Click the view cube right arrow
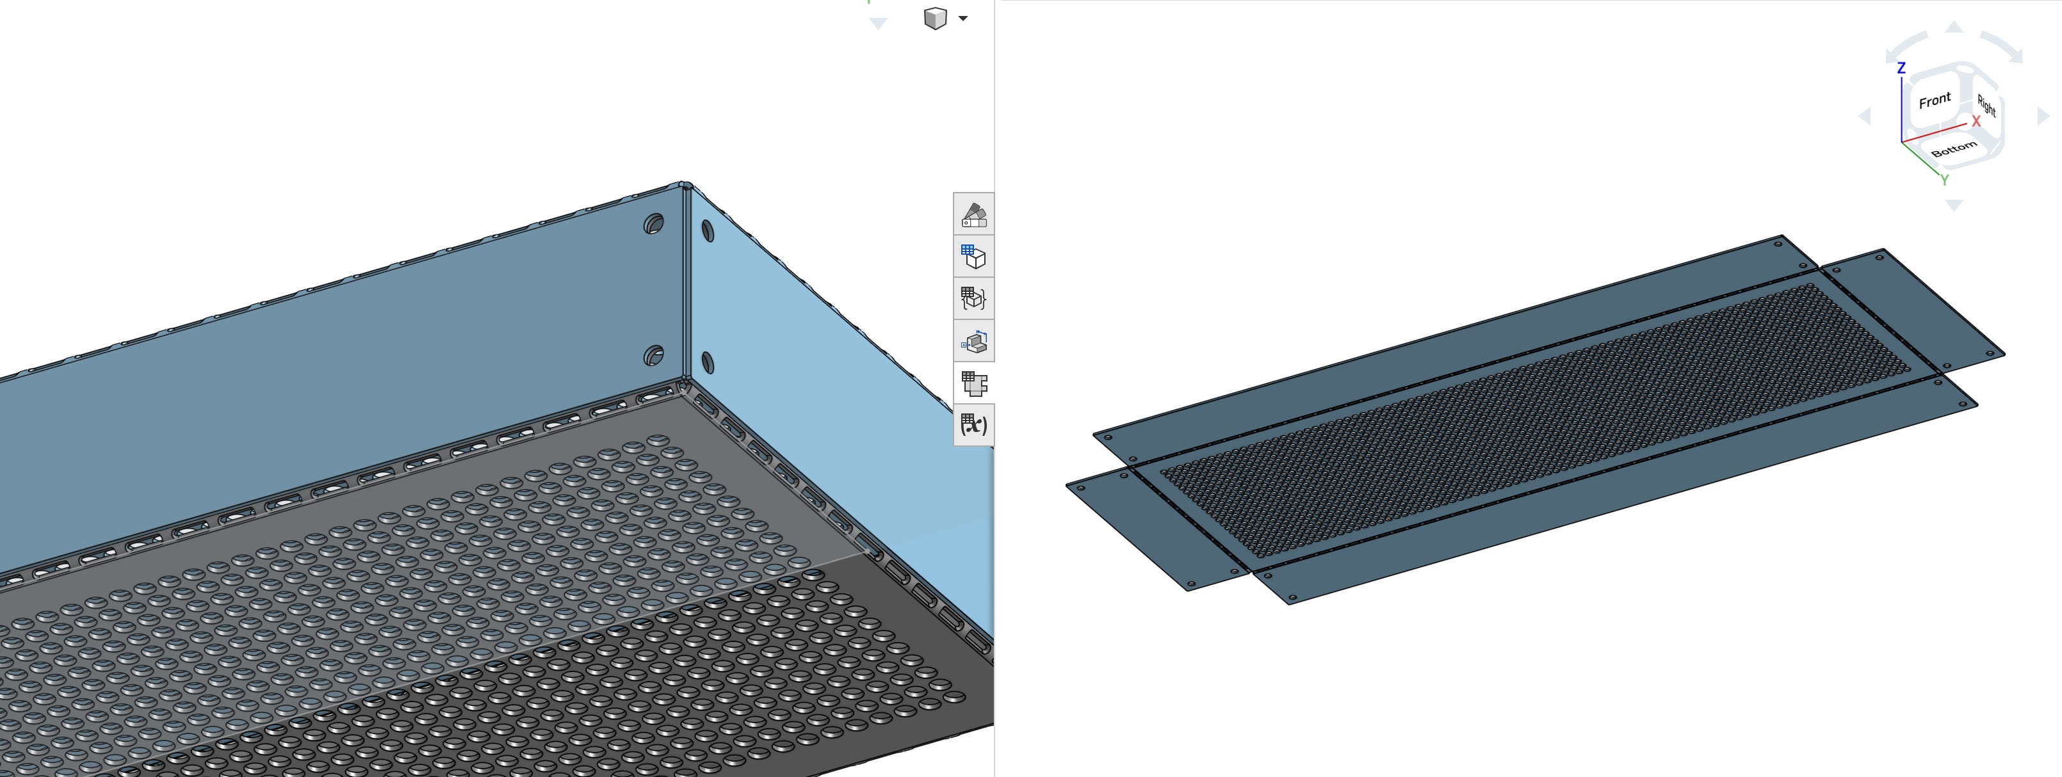The width and height of the screenshot is (2062, 777). point(2043,116)
